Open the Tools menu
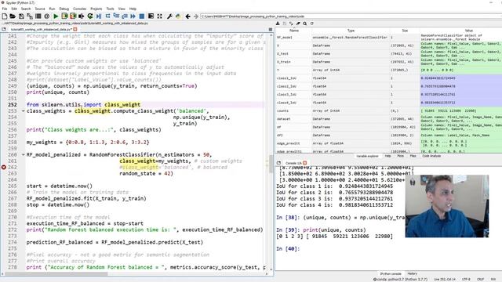502x282 pixels. [110, 9]
